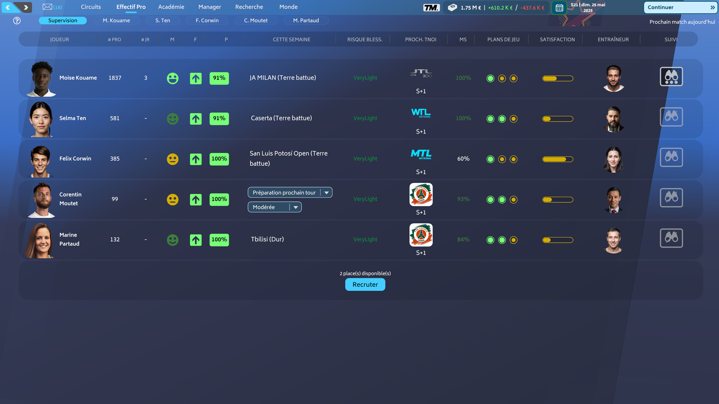The width and height of the screenshot is (719, 404).
Task: Click Felix Corwin's neutral mood face
Action: click(173, 159)
